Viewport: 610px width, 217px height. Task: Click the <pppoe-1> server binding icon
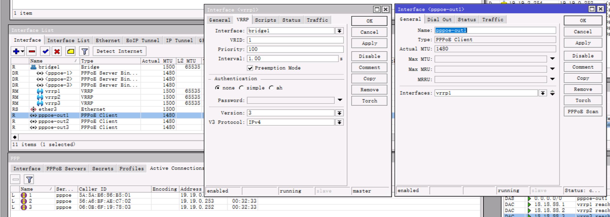point(40,73)
